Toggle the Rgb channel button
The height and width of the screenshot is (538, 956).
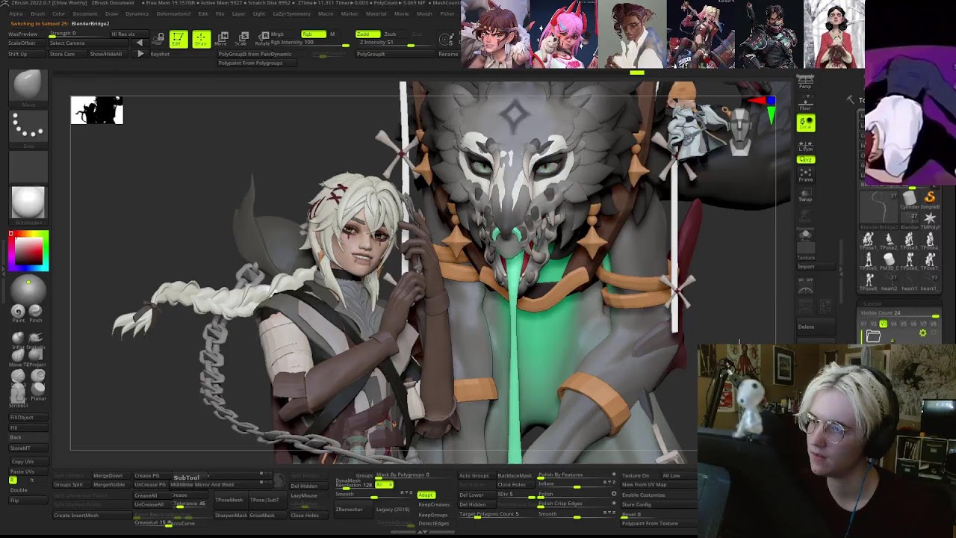(x=313, y=34)
